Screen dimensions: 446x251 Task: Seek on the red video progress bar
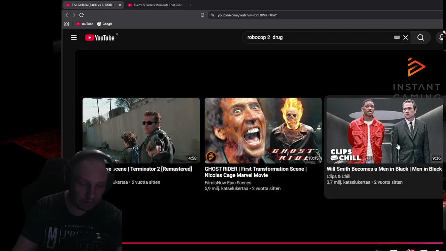282,243
